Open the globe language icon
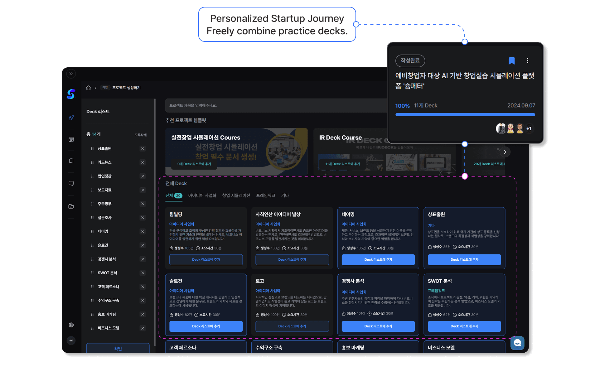590x386 pixels. [x=71, y=325]
